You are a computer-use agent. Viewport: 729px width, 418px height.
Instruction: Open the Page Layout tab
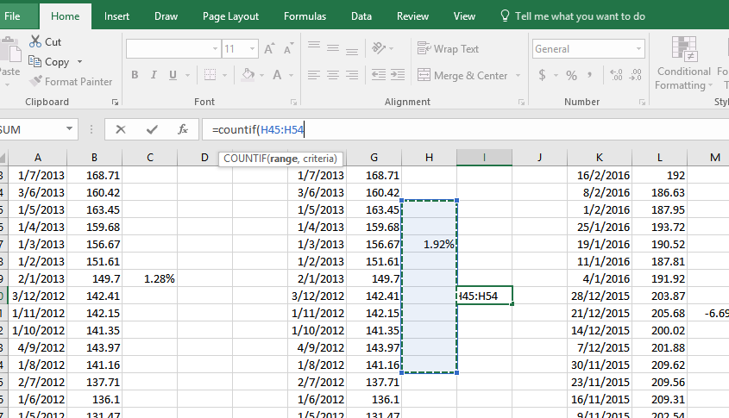tap(231, 16)
